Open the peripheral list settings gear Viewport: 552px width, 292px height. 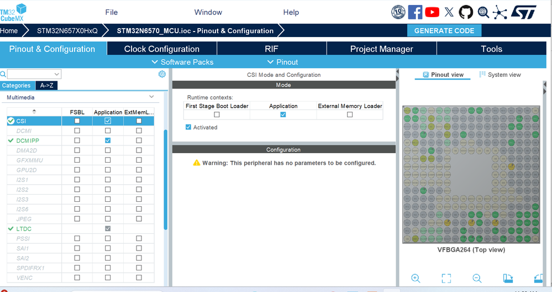162,74
